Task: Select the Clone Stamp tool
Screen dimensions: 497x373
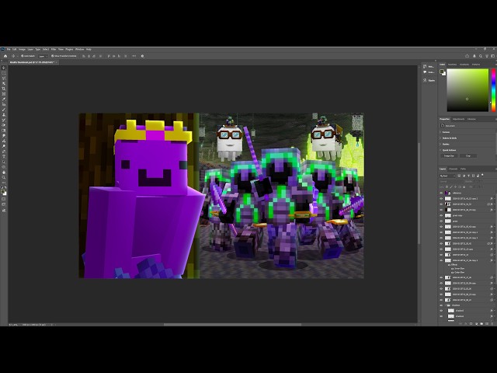Action: coord(4,115)
